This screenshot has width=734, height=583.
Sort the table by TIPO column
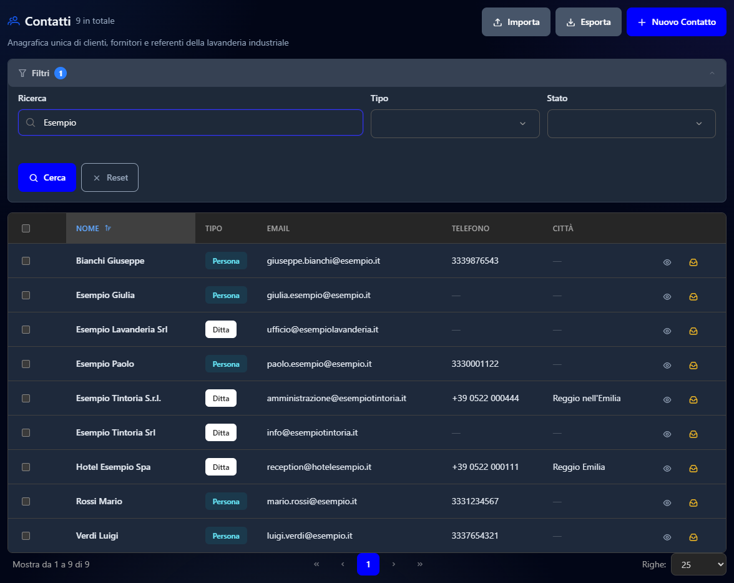click(x=213, y=228)
